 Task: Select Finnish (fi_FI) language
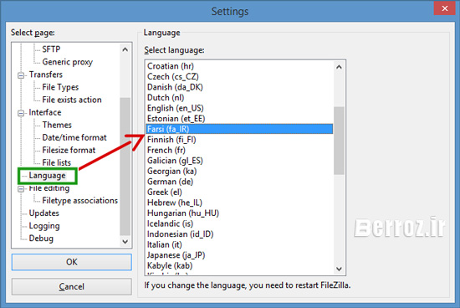click(239, 140)
